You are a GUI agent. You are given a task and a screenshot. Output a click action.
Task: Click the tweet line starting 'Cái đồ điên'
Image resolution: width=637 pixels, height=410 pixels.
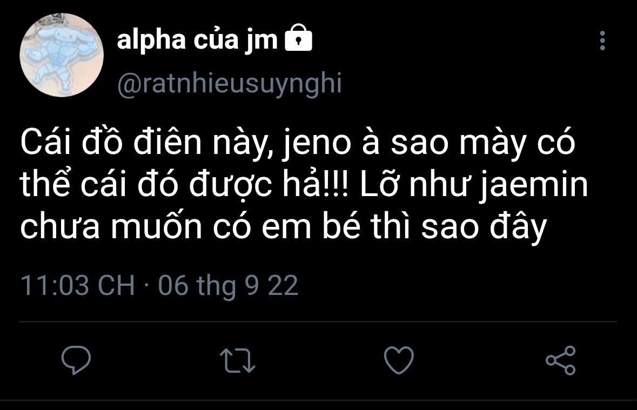pyautogui.click(x=298, y=143)
